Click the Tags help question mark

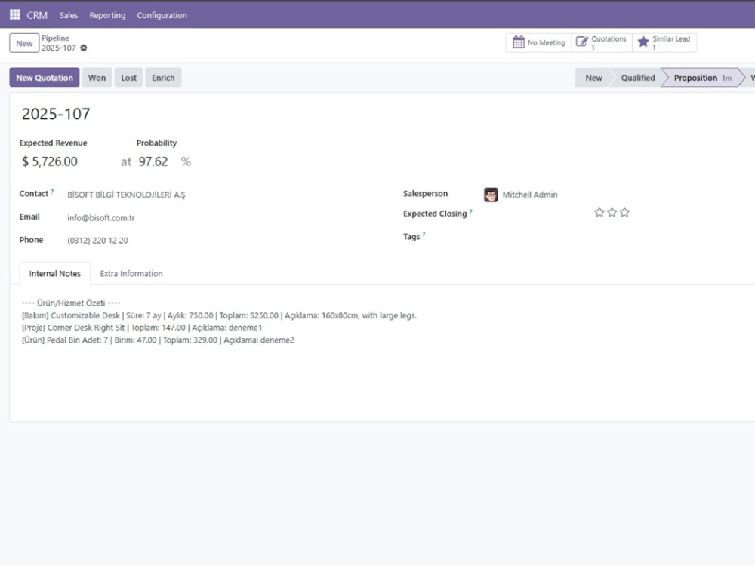click(x=424, y=235)
